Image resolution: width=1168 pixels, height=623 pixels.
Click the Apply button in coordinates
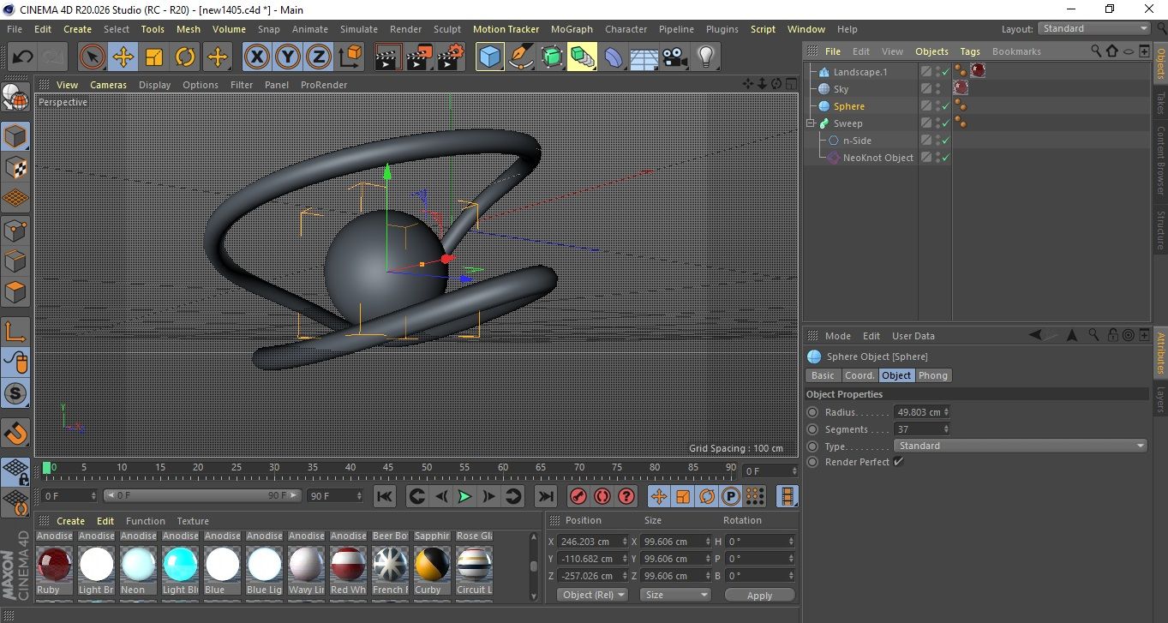759,595
